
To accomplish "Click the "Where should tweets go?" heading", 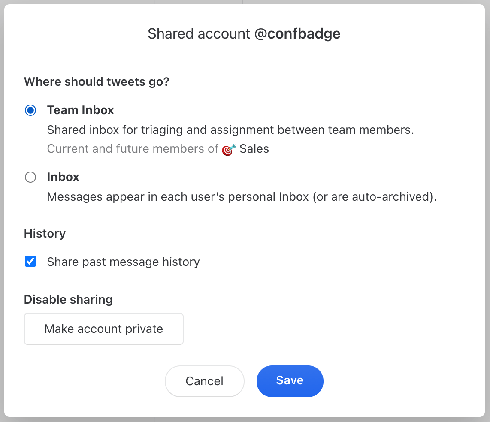I will [x=97, y=81].
